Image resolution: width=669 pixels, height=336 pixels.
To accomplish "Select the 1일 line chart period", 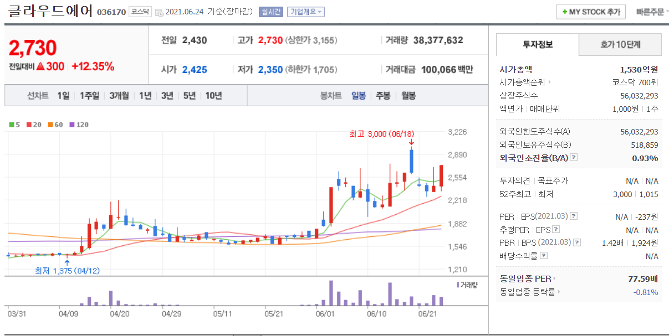I will (x=64, y=95).
